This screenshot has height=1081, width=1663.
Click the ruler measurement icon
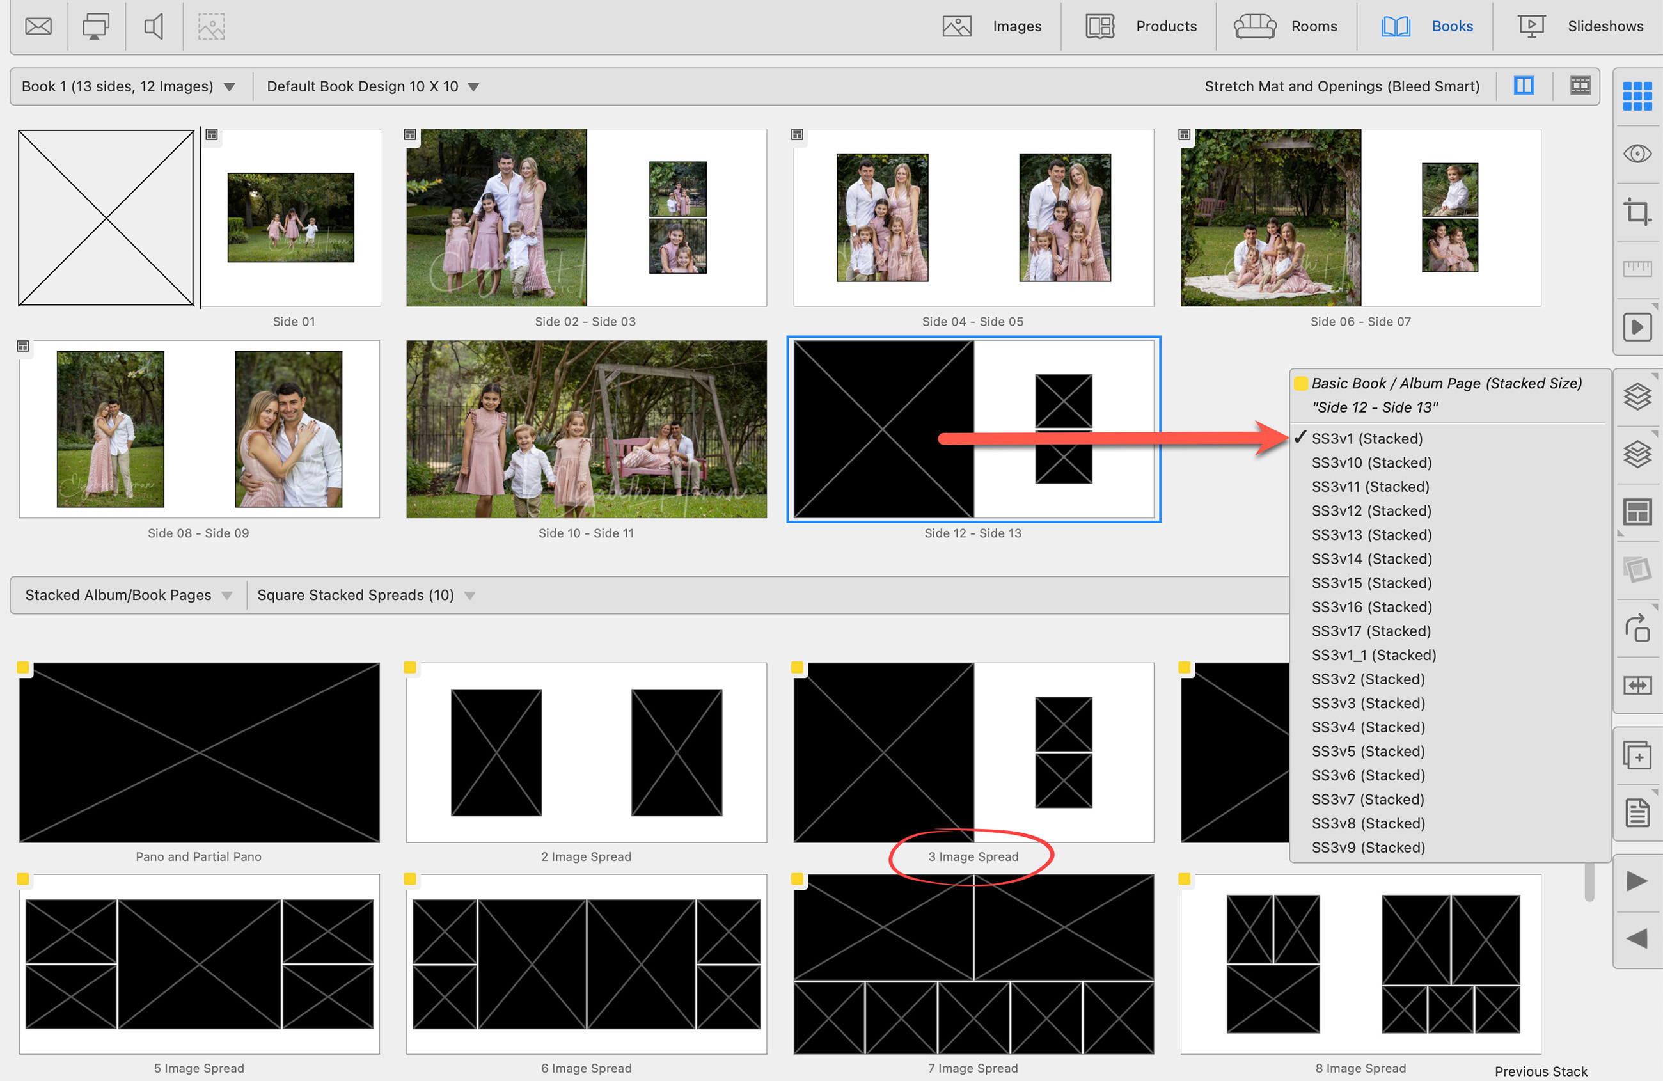(x=1637, y=268)
